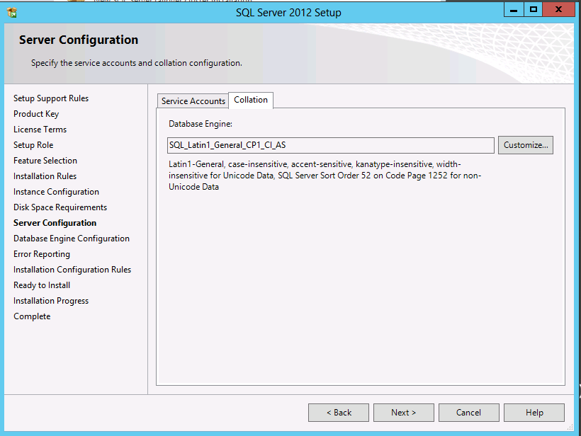The height and width of the screenshot is (436, 581).
Task: Click the Database Engine collation field
Action: [330, 145]
